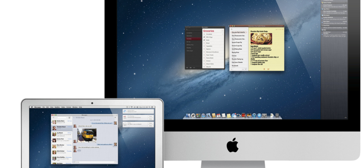The image size is (363, 168).
Task: Open the Messages menu in menu bar
Action: [38, 107]
